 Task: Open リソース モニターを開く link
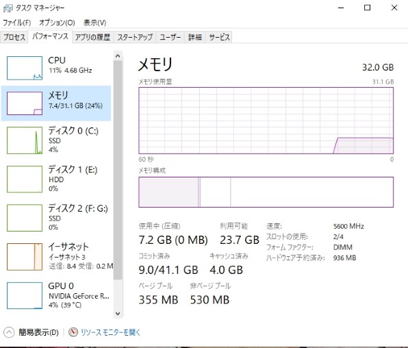pyautogui.click(x=111, y=332)
